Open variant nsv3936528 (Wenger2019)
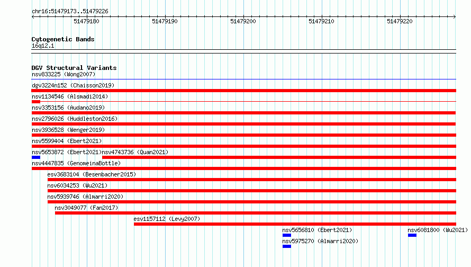Viewport: 471px width, 267px height. 68,130
